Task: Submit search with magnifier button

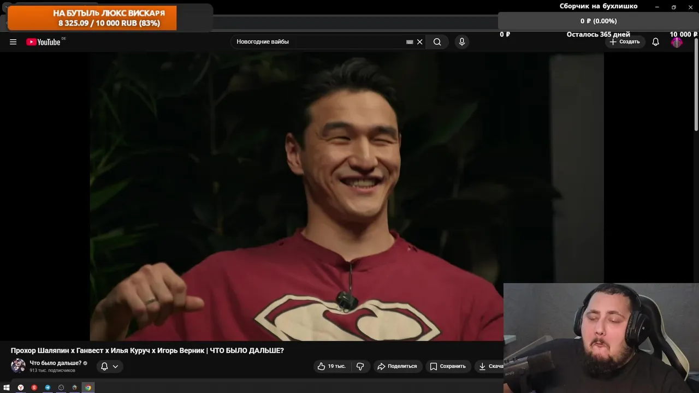Action: click(437, 42)
